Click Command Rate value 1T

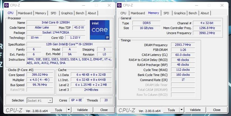pyautogui.click(x=183, y=80)
